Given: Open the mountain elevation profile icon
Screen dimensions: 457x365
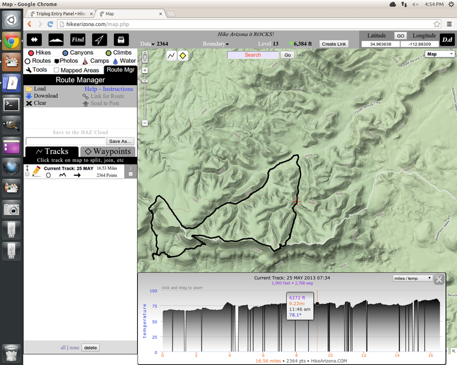Looking at the screenshot, I should point(56,40).
